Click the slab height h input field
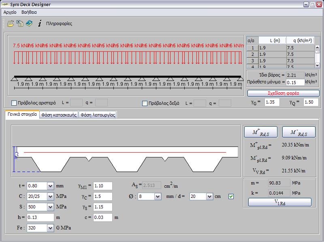This screenshot has height=242, width=324. 40,217
